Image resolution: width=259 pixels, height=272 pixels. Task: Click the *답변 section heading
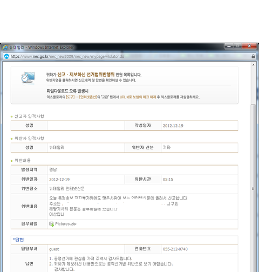click(x=18, y=240)
